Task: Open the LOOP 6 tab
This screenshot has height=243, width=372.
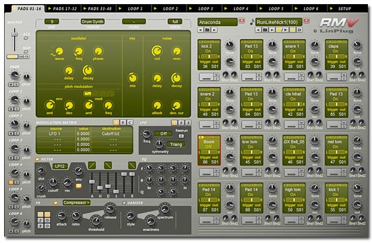Action: pos(309,9)
